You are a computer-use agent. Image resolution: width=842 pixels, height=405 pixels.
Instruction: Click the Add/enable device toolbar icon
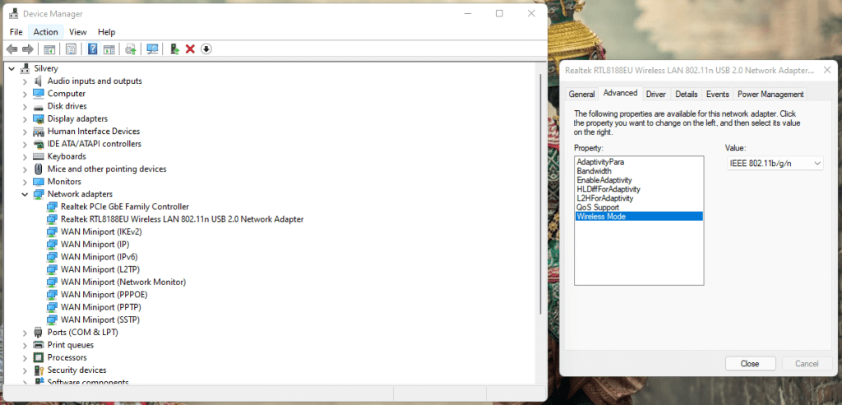[x=174, y=49]
